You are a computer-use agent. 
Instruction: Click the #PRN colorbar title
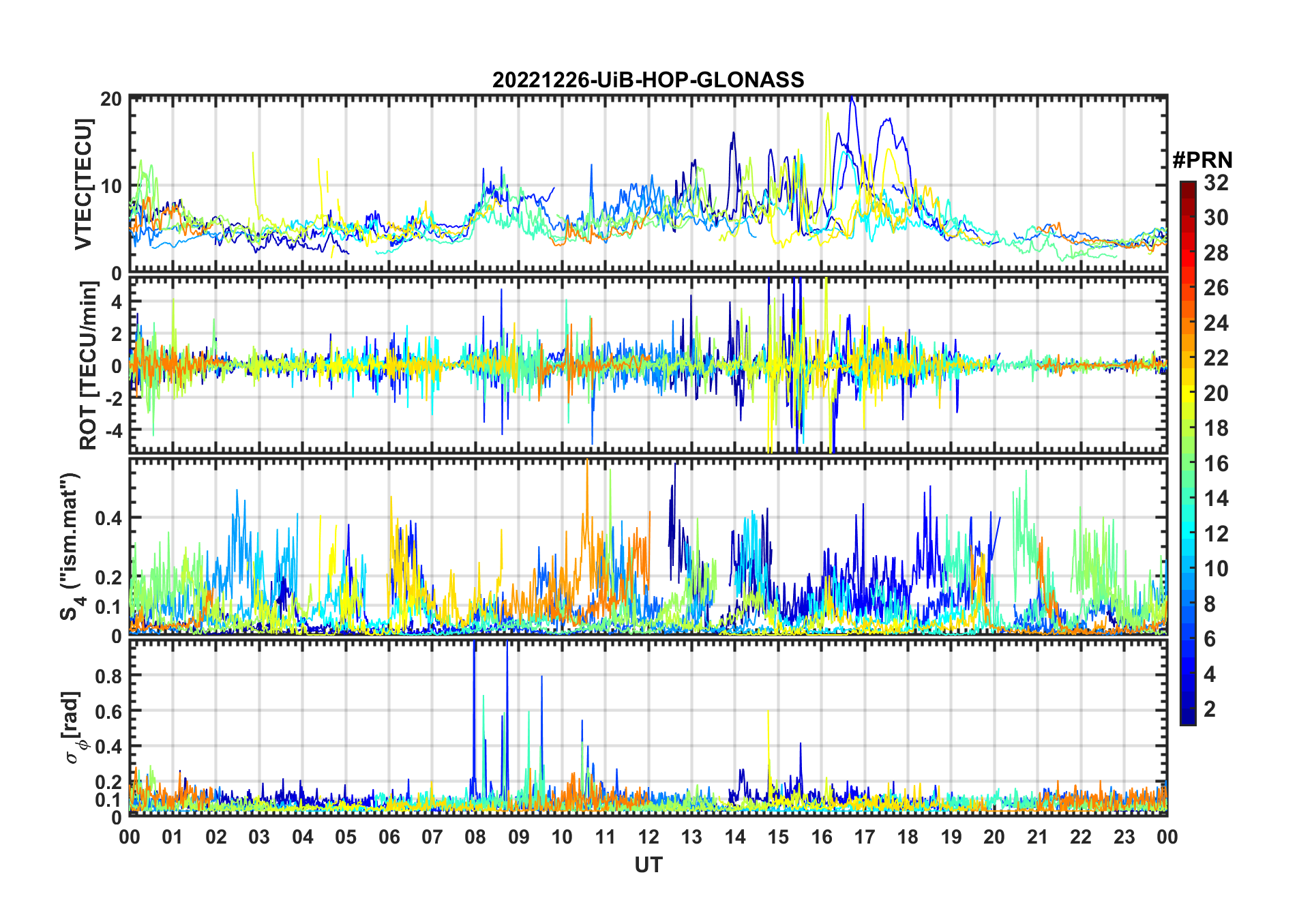point(1202,160)
